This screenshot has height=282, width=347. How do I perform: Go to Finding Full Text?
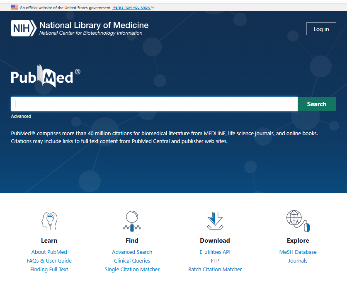coord(49,270)
